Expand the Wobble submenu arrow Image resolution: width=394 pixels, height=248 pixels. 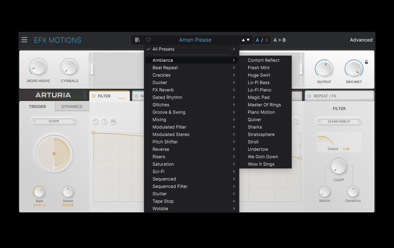tap(234, 209)
